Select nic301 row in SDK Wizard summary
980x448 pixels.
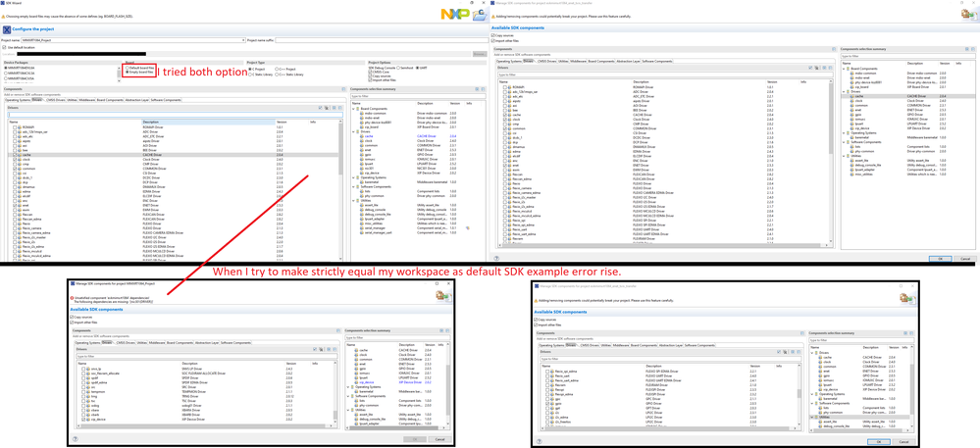click(x=418, y=168)
